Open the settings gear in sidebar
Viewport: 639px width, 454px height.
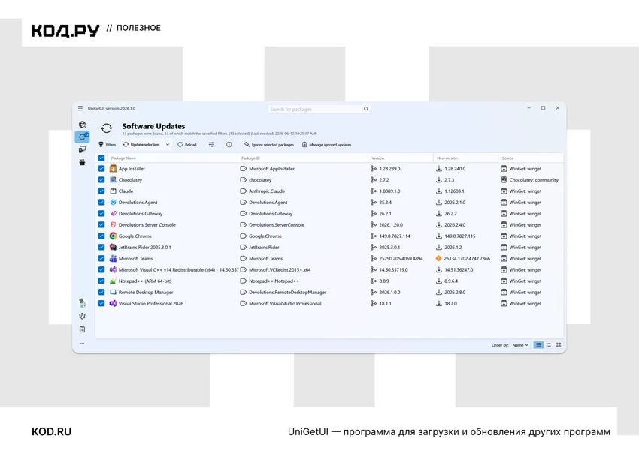(83, 316)
